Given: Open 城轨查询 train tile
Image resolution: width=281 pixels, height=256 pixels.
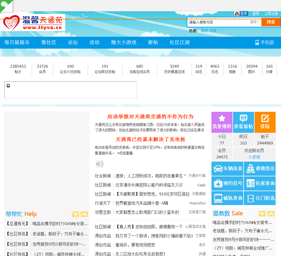Looking at the screenshot, I should point(227,198).
